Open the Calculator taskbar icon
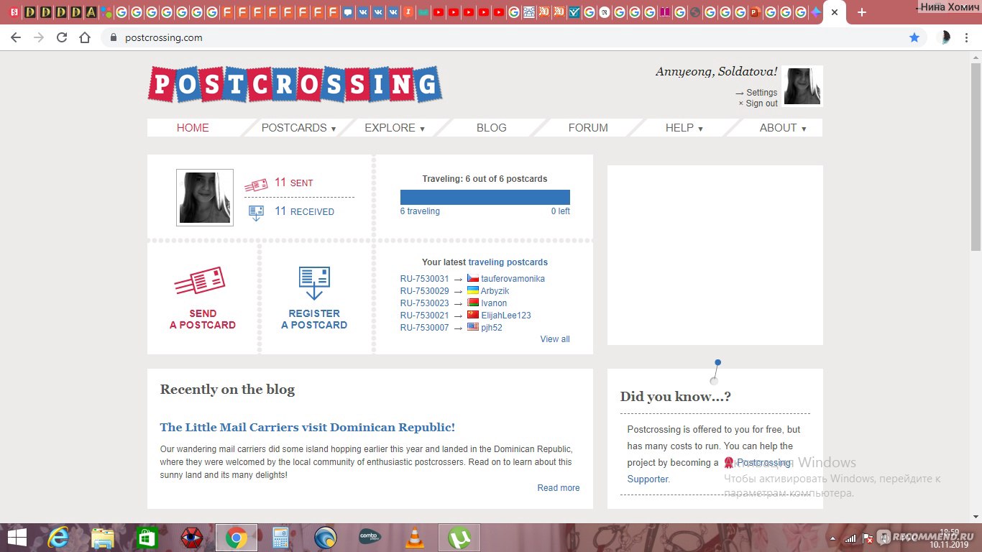982x552 pixels. pyautogui.click(x=280, y=538)
